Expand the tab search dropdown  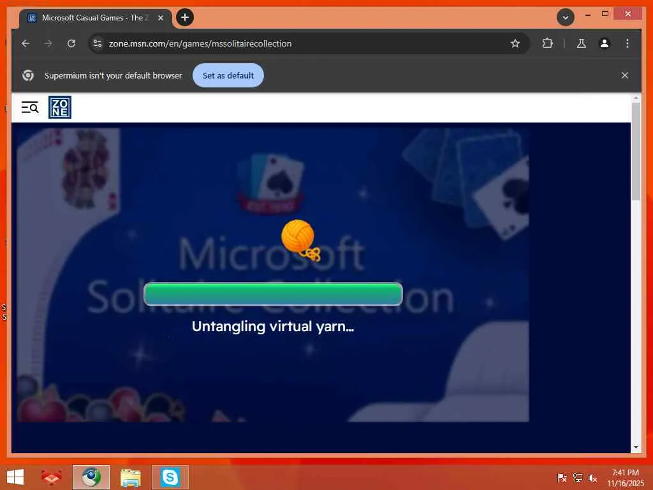pos(566,17)
